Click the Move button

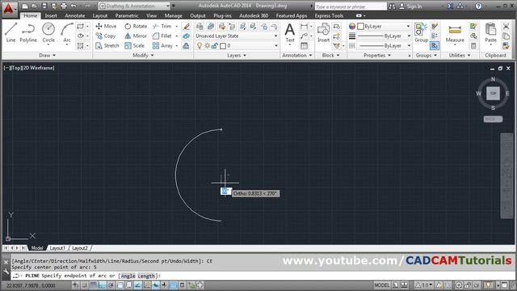(x=106, y=26)
